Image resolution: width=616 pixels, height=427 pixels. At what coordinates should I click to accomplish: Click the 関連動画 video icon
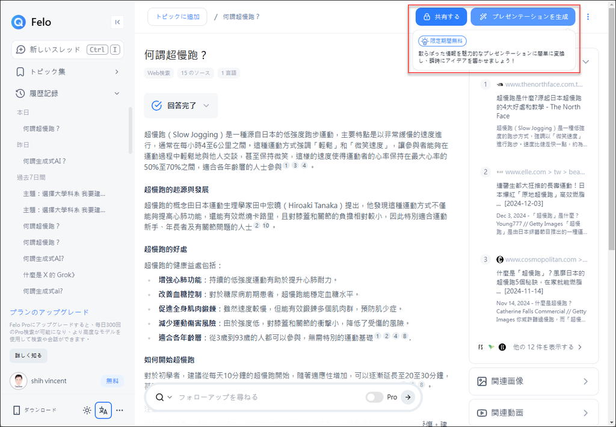[482, 413]
